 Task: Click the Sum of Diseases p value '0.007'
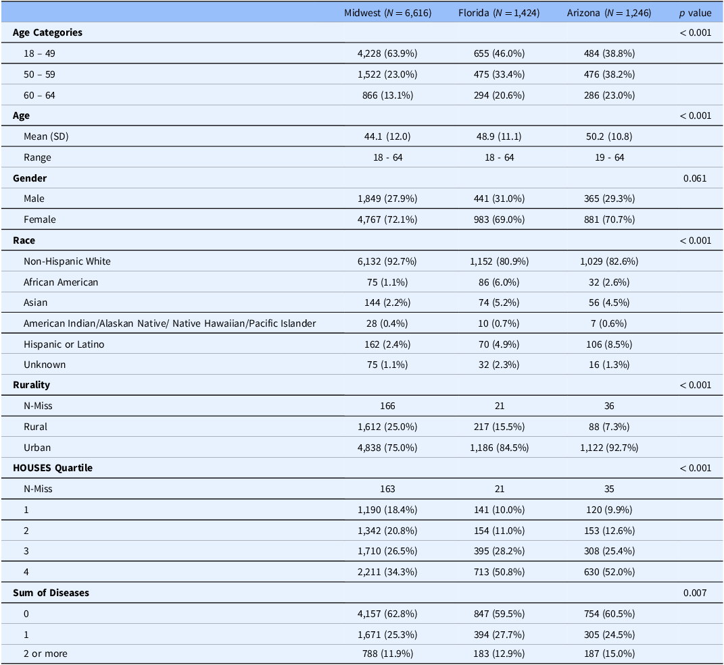pos(695,593)
